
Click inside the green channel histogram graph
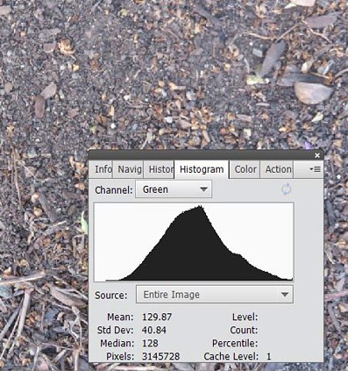194,242
